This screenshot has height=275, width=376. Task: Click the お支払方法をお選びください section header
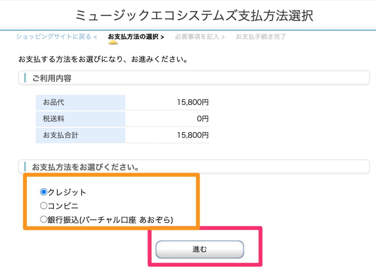pyautogui.click(x=85, y=167)
